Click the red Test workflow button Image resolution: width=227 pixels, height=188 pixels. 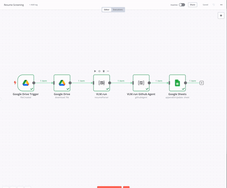109,187
